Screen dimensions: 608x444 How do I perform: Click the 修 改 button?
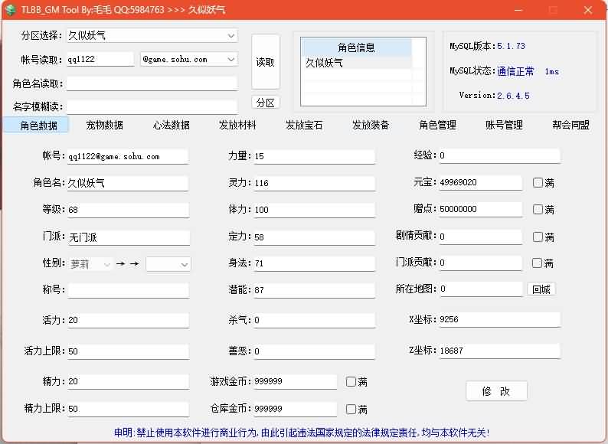tap(496, 391)
